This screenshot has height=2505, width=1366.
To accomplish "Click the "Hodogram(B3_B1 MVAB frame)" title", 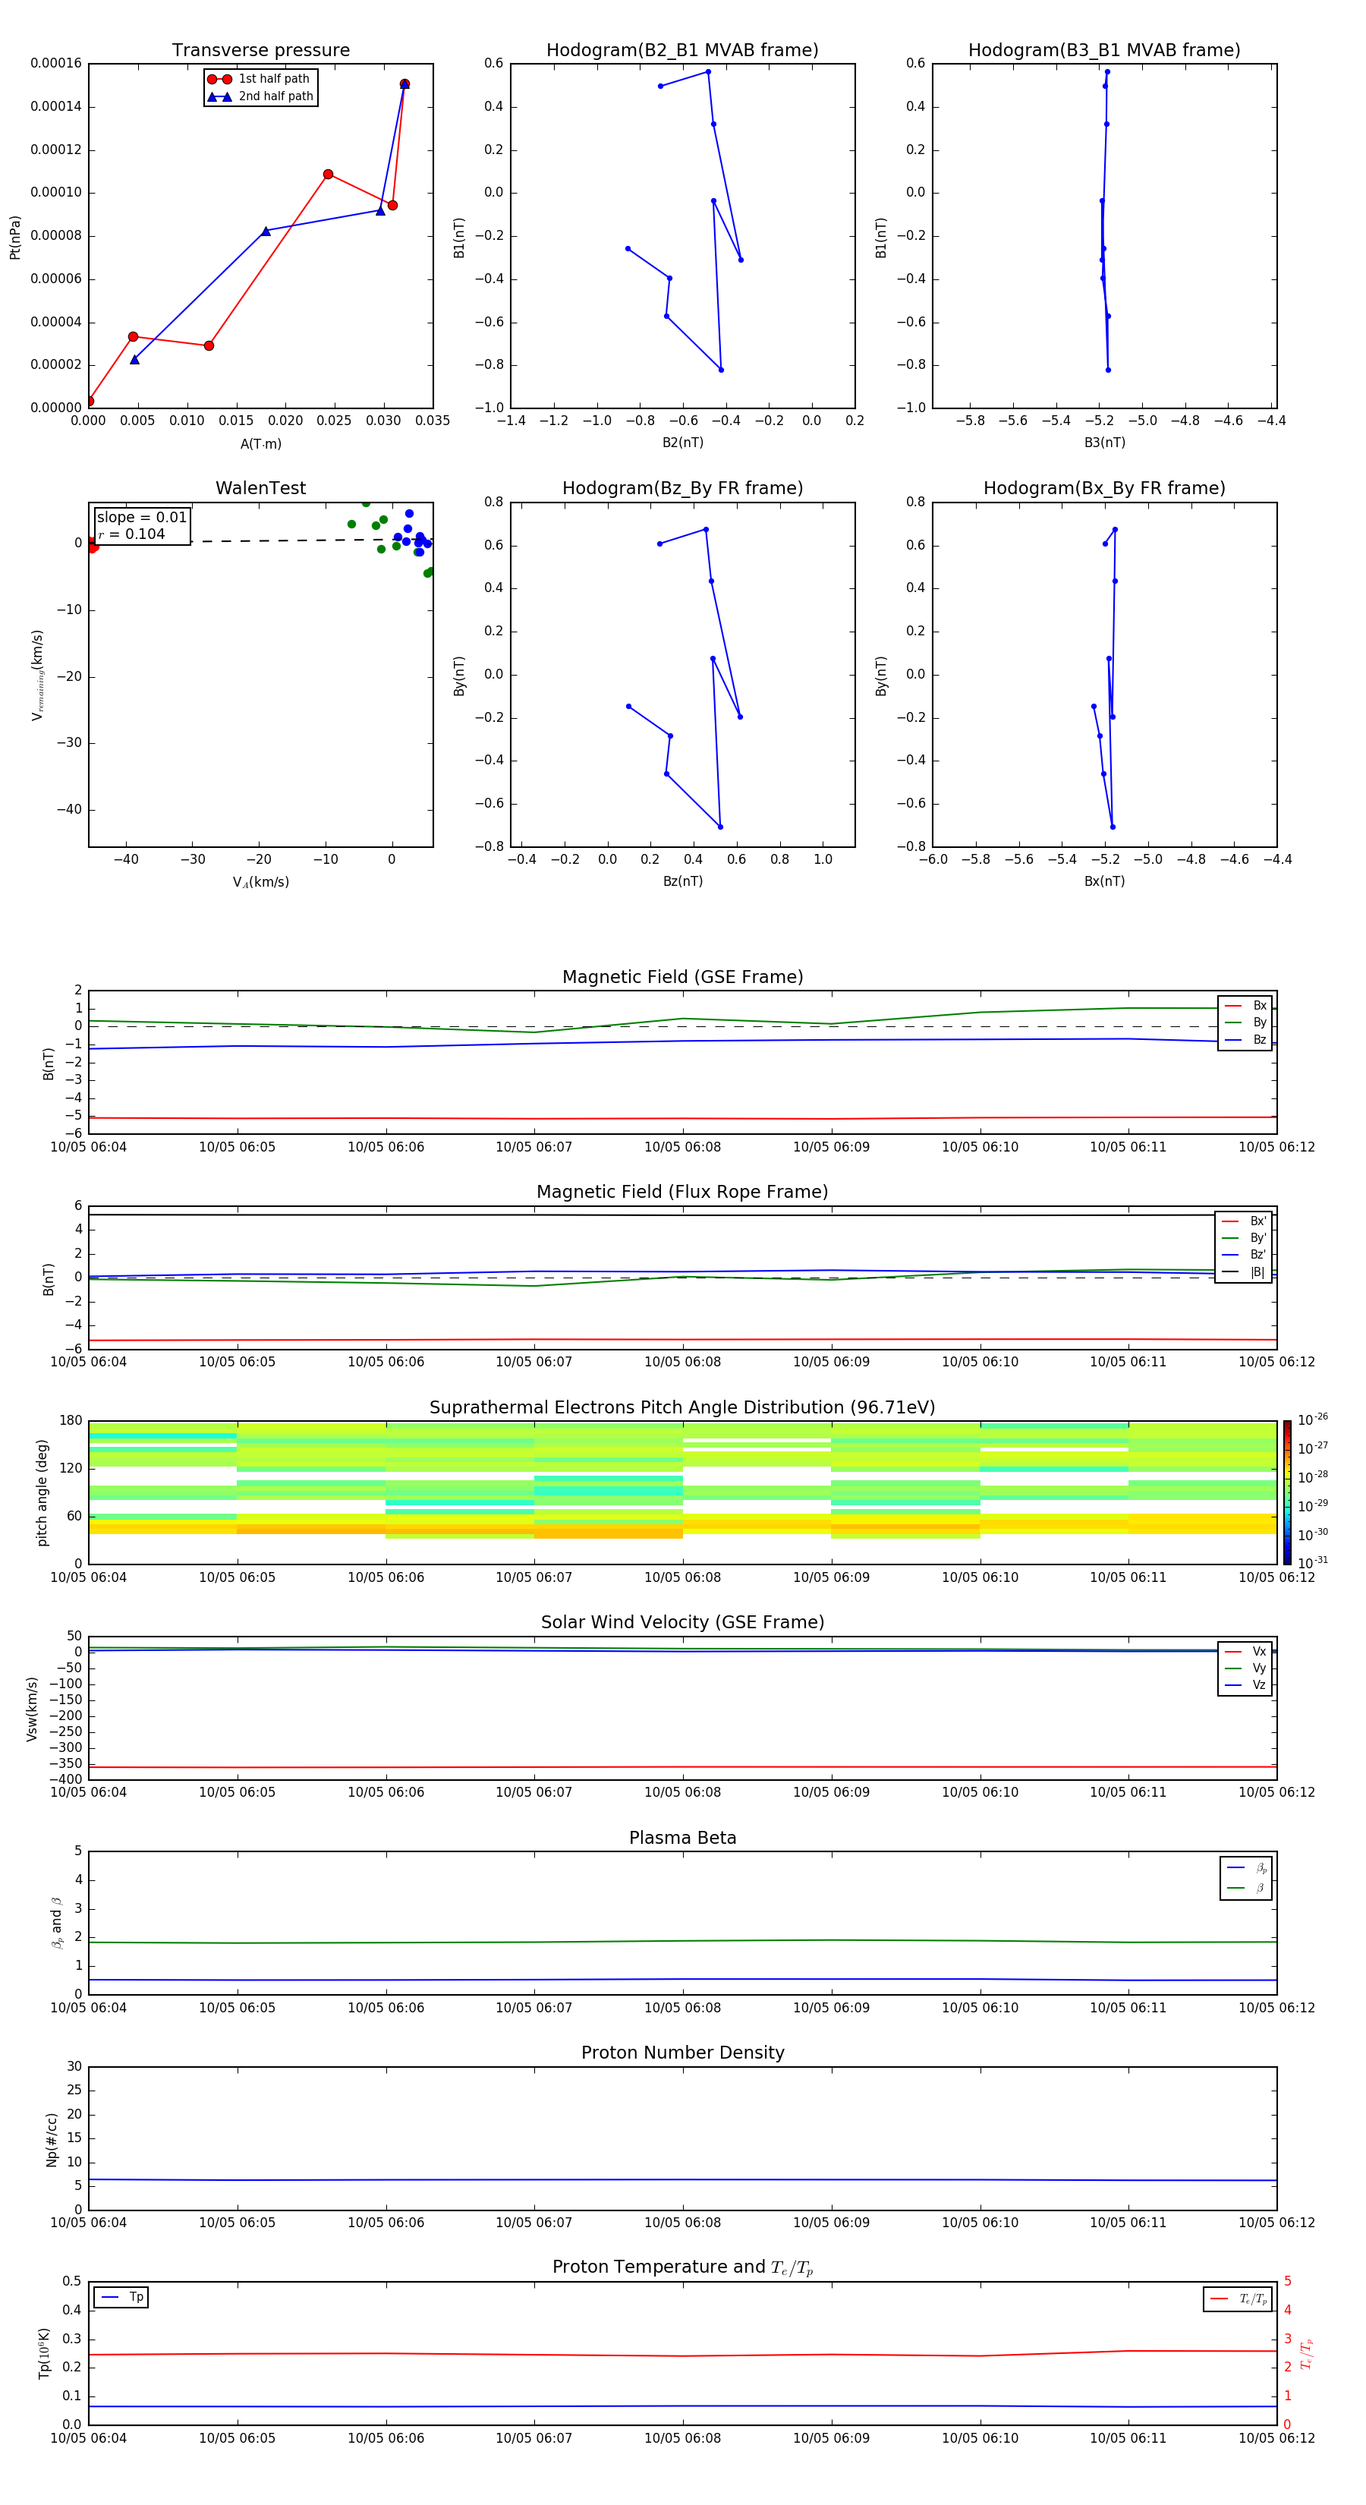I will point(1104,49).
